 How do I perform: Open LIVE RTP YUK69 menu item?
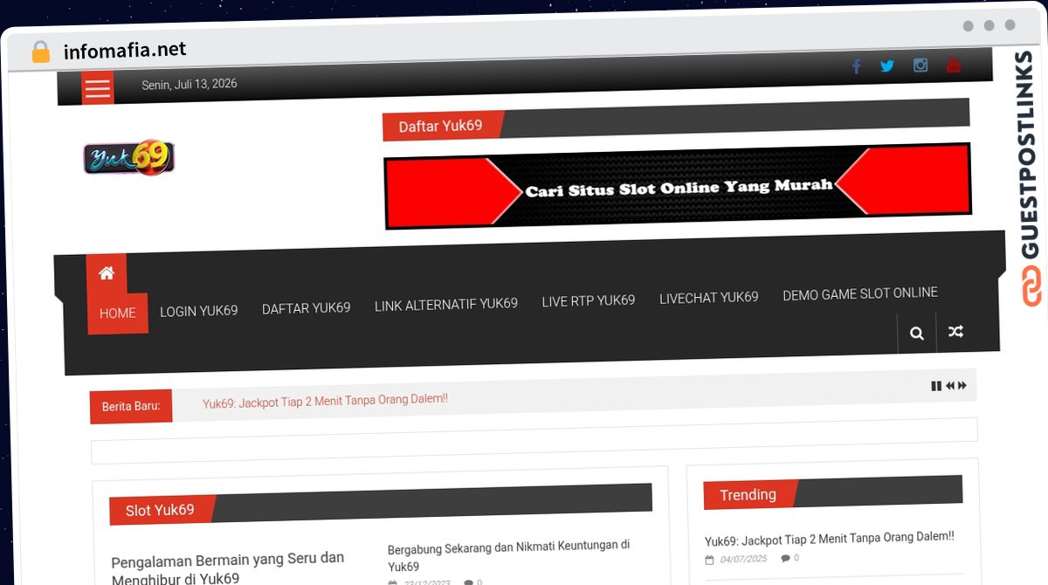coord(589,300)
